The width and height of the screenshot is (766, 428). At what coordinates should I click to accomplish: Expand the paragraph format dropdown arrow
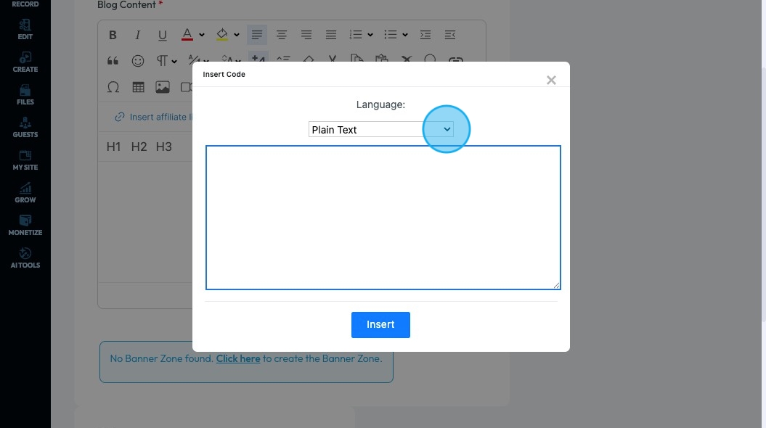(174, 62)
